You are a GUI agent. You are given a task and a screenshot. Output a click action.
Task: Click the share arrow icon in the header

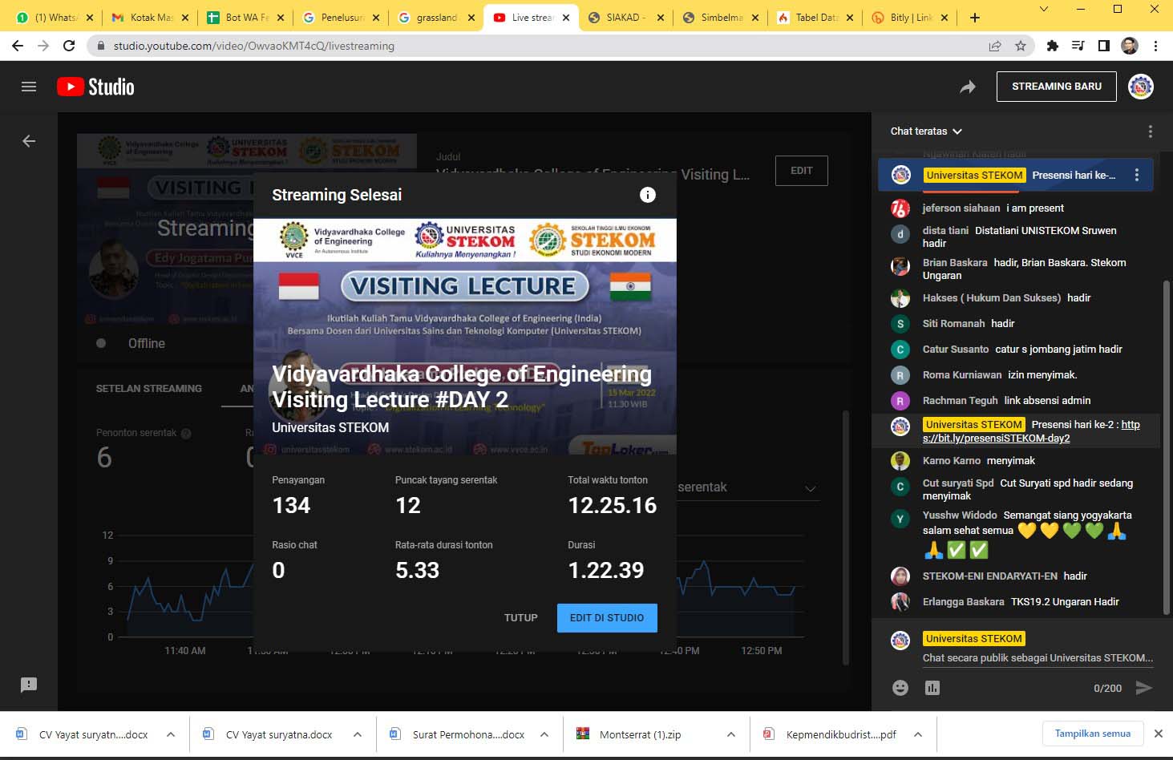pos(968,87)
